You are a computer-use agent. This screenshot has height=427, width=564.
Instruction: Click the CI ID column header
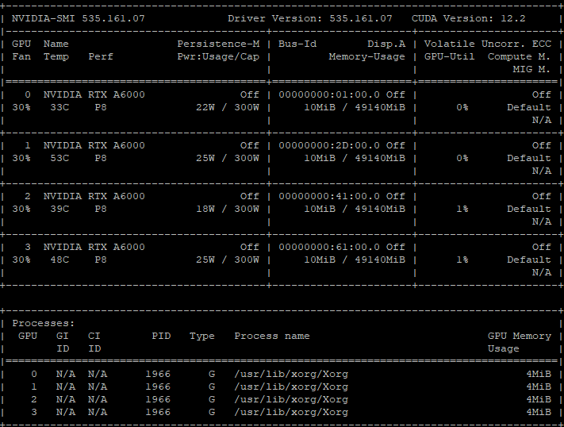click(x=94, y=342)
